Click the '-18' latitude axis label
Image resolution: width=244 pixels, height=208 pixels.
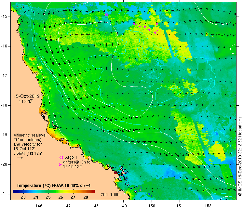[x=4, y=105]
